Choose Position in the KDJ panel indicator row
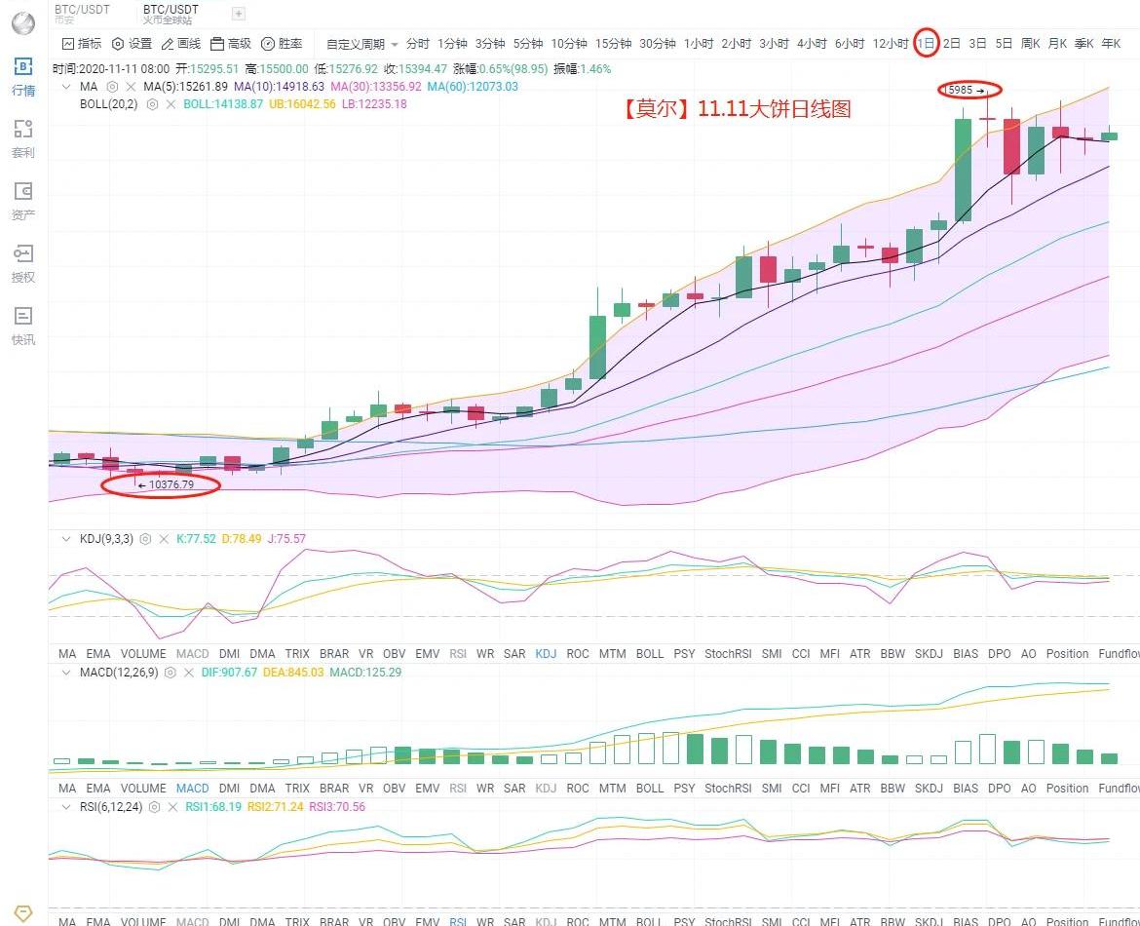Viewport: 1140px width, 926px height. pyautogui.click(x=1067, y=654)
